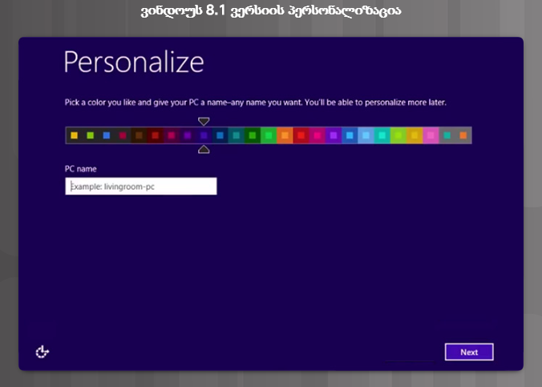This screenshot has width=542, height=387.
Task: Click the PC name text field
Action: click(141, 186)
